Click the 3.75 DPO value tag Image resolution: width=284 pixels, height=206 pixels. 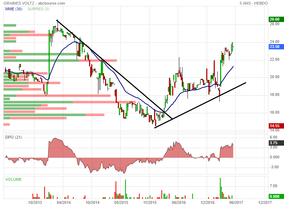pos(276,143)
